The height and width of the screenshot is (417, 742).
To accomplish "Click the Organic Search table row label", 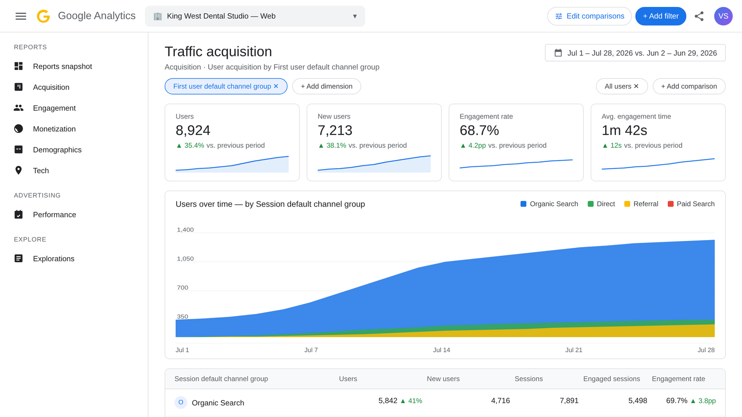I will point(218,403).
